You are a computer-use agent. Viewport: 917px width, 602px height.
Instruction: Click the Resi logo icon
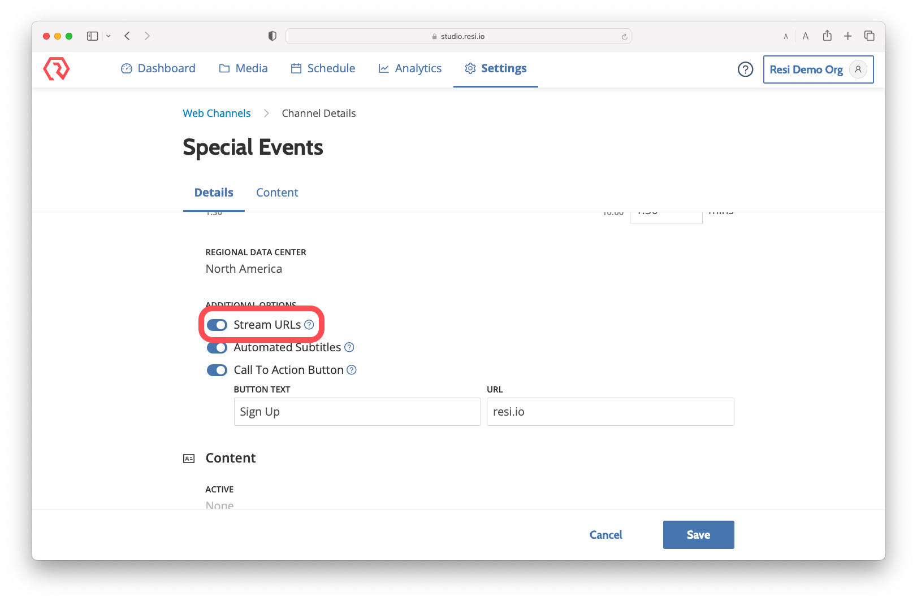point(57,69)
